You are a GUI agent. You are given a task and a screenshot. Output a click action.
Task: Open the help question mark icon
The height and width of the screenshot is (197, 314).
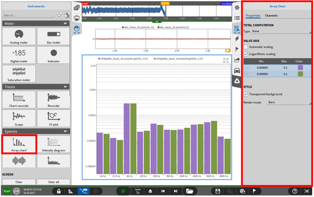click(294, 191)
